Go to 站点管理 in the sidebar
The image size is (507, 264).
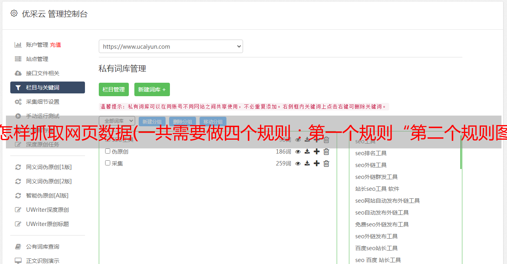pos(37,59)
